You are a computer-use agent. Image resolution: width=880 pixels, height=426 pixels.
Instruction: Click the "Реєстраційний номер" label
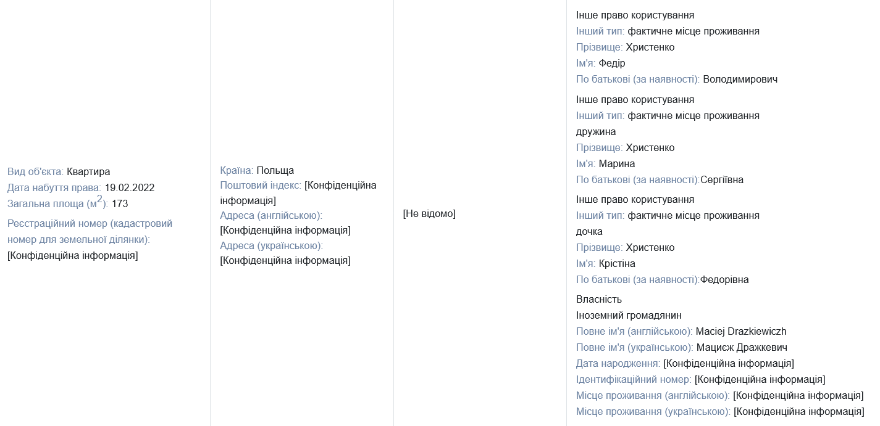click(x=90, y=224)
